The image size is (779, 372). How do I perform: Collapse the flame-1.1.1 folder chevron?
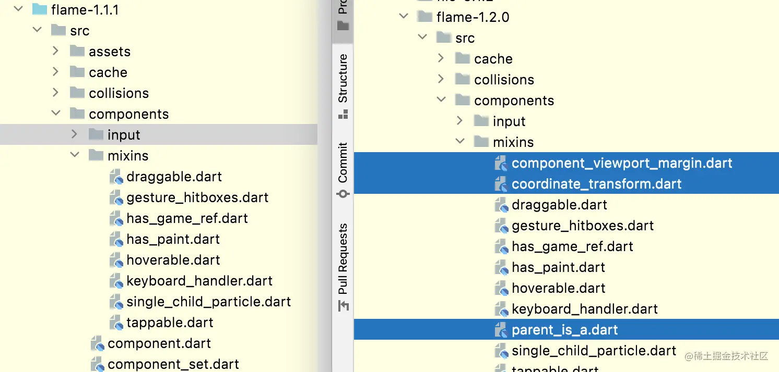click(x=18, y=9)
